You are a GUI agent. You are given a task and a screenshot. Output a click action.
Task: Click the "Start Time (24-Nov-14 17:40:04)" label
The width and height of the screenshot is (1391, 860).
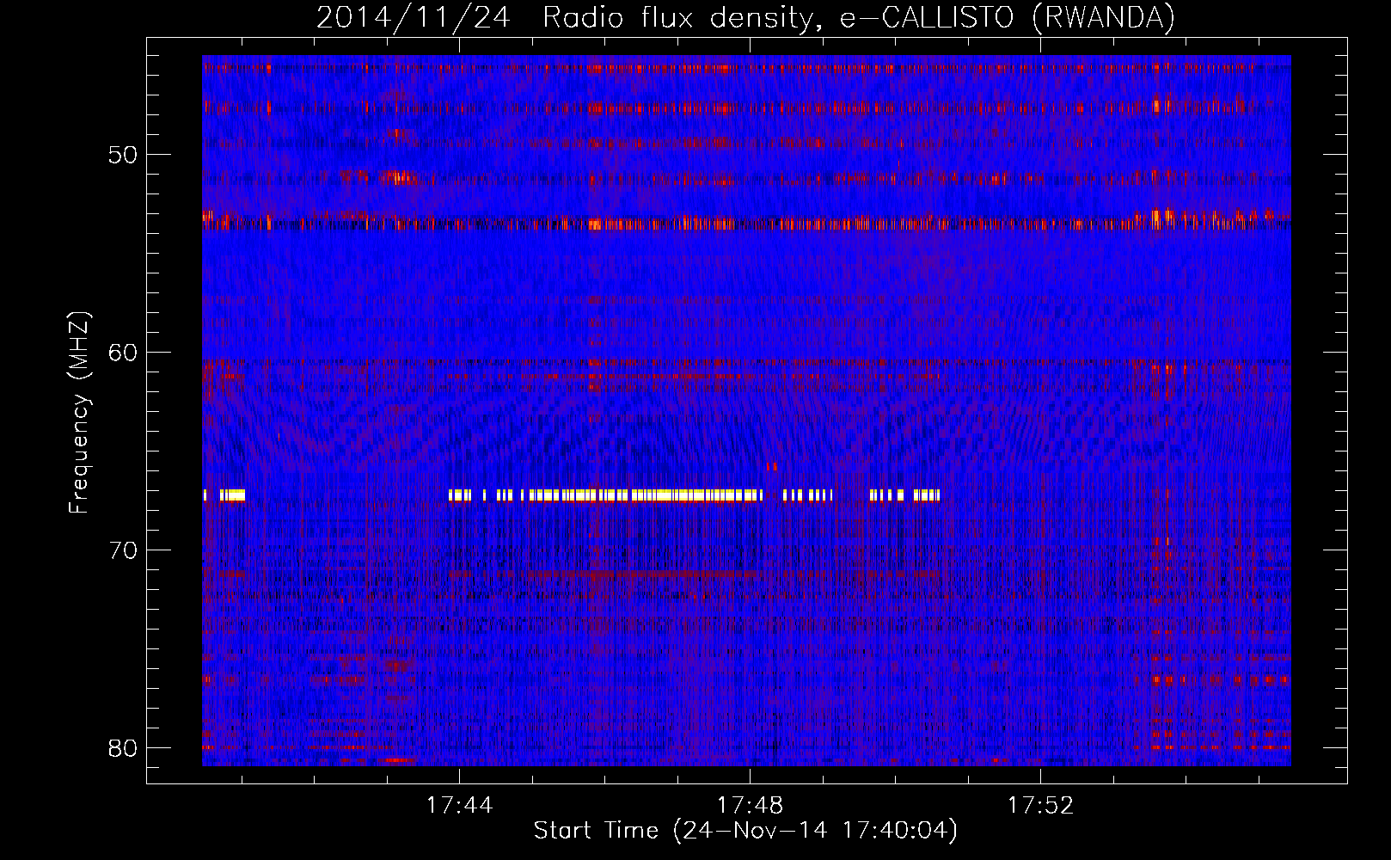[745, 831]
